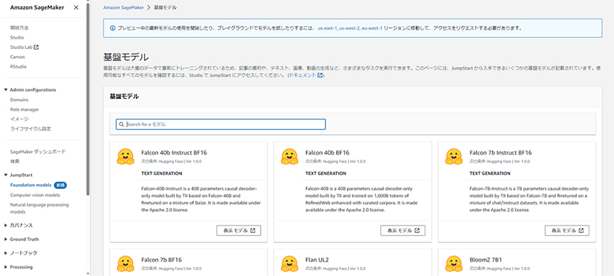
Task: Collapse the Admin configurations section
Action: pyautogui.click(x=5, y=90)
